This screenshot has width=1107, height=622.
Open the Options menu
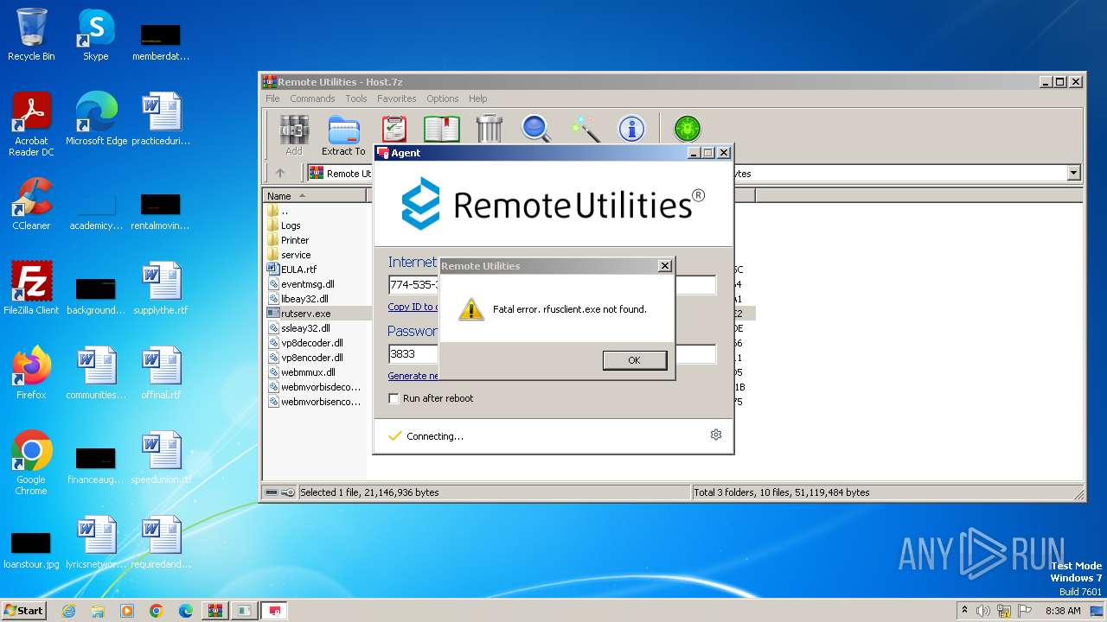click(x=443, y=98)
